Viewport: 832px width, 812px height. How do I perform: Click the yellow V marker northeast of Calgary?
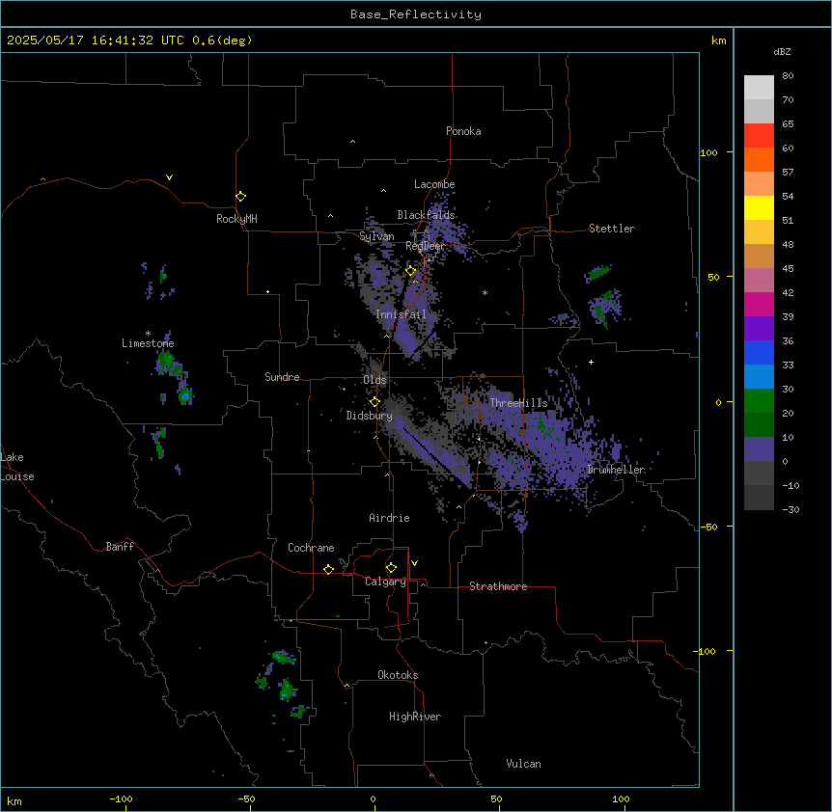[x=414, y=563]
